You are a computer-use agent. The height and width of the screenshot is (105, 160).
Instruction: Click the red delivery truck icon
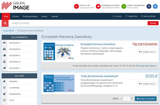[98, 6]
